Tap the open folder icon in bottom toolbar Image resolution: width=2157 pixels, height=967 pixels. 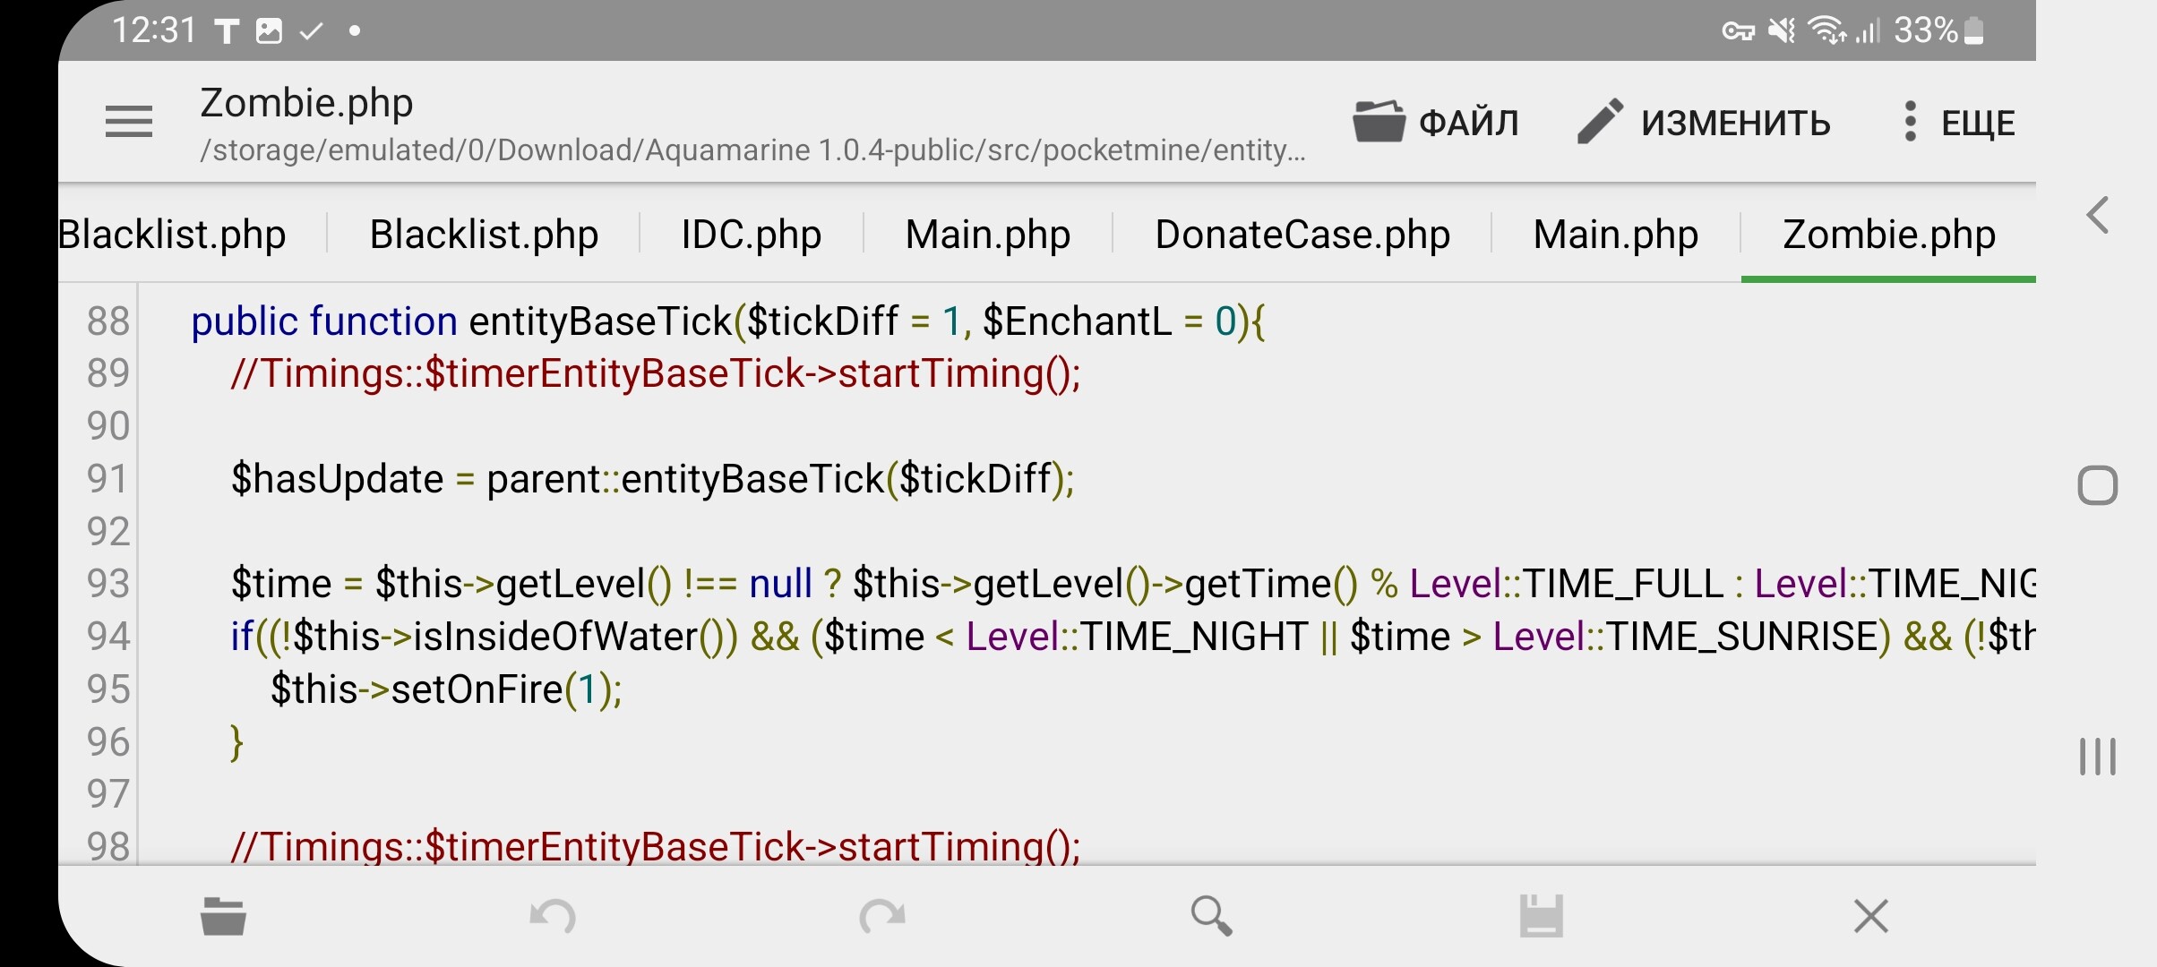[223, 916]
